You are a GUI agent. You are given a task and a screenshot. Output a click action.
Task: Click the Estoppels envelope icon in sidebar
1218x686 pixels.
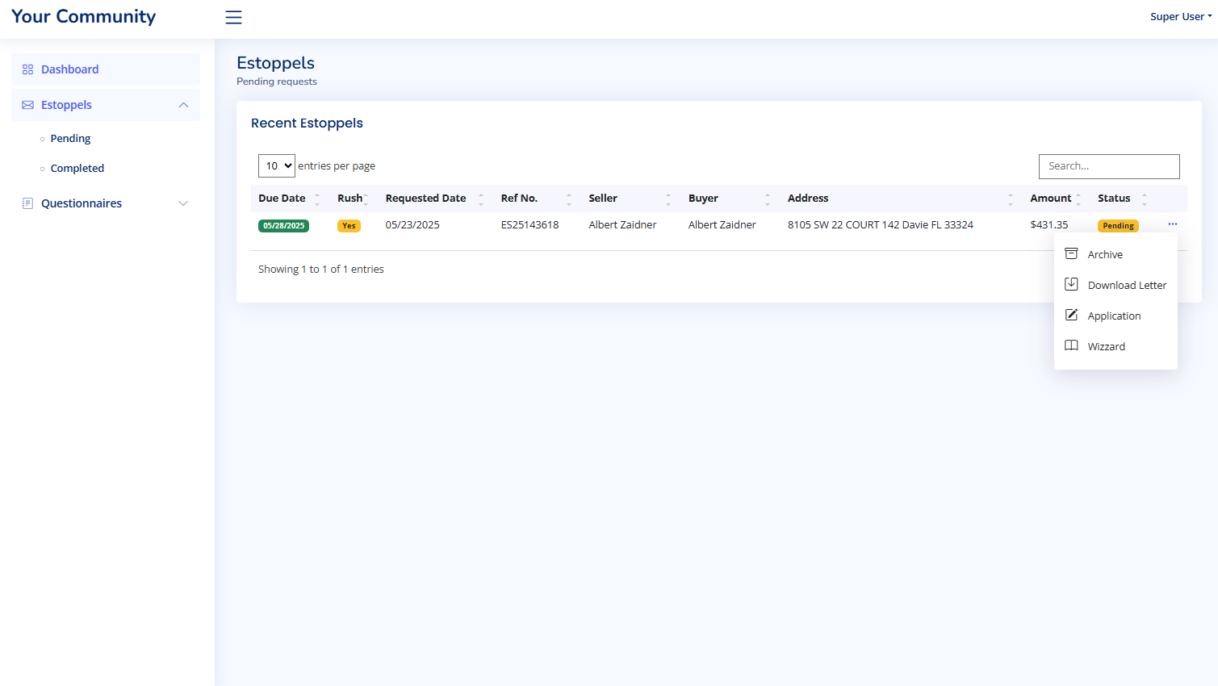click(27, 105)
